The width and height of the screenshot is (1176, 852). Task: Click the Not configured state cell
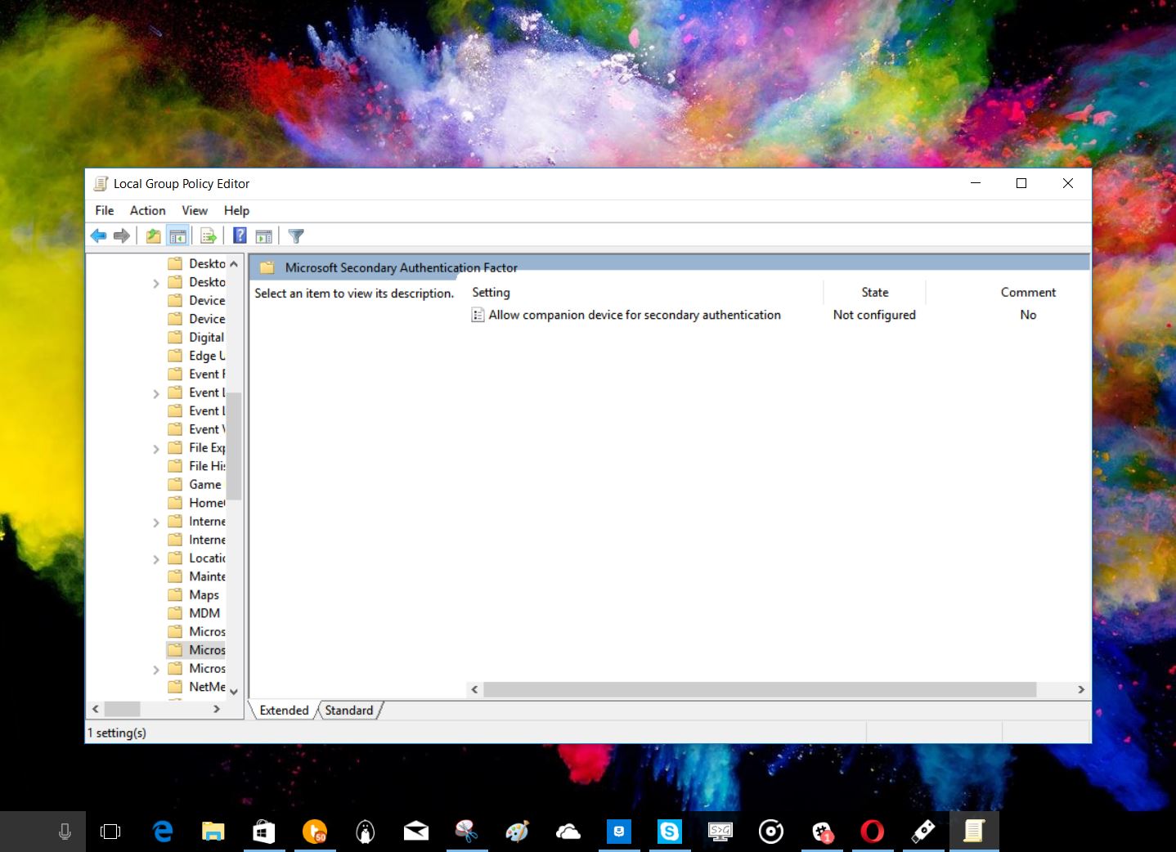pos(874,315)
